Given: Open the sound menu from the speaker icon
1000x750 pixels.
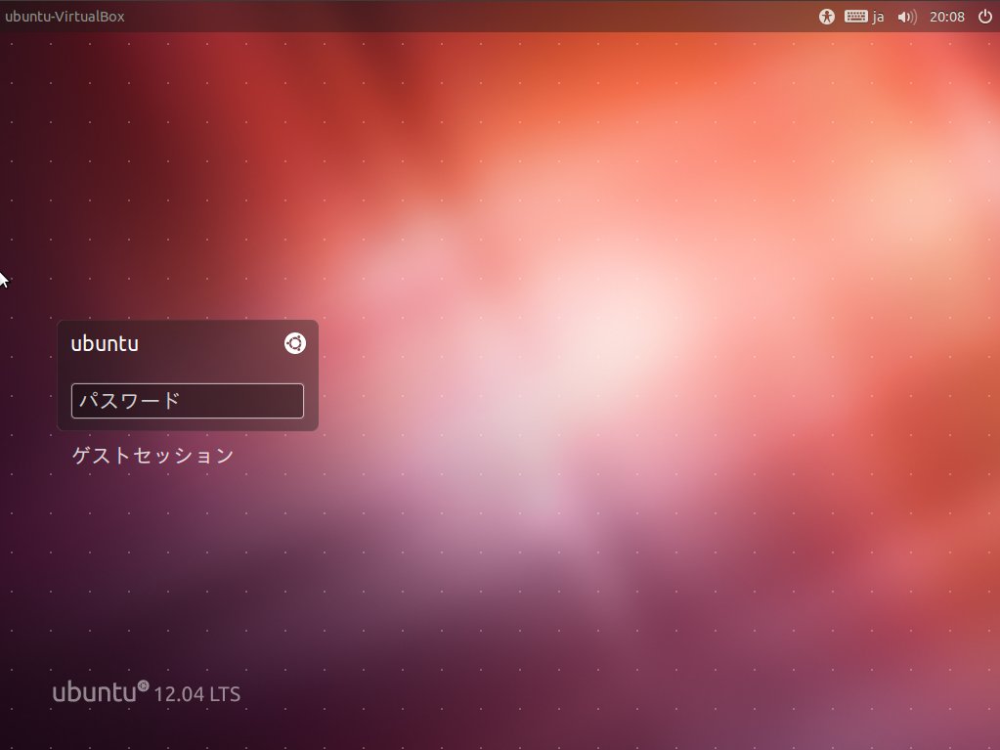Looking at the screenshot, I should [906, 16].
